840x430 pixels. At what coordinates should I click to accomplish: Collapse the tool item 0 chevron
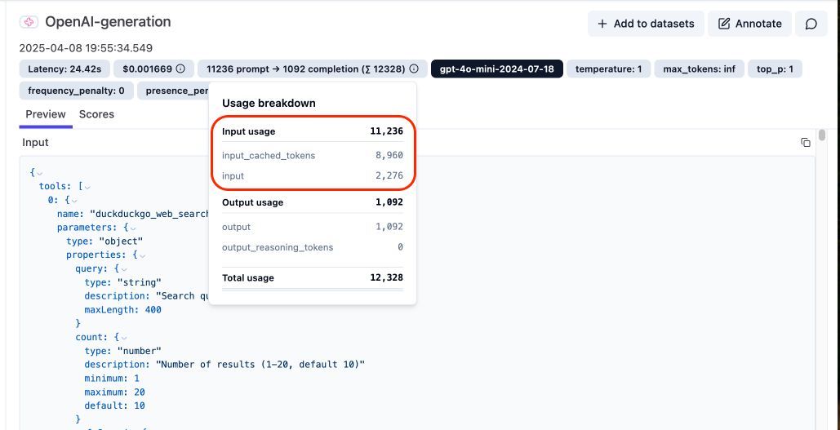[x=74, y=200]
